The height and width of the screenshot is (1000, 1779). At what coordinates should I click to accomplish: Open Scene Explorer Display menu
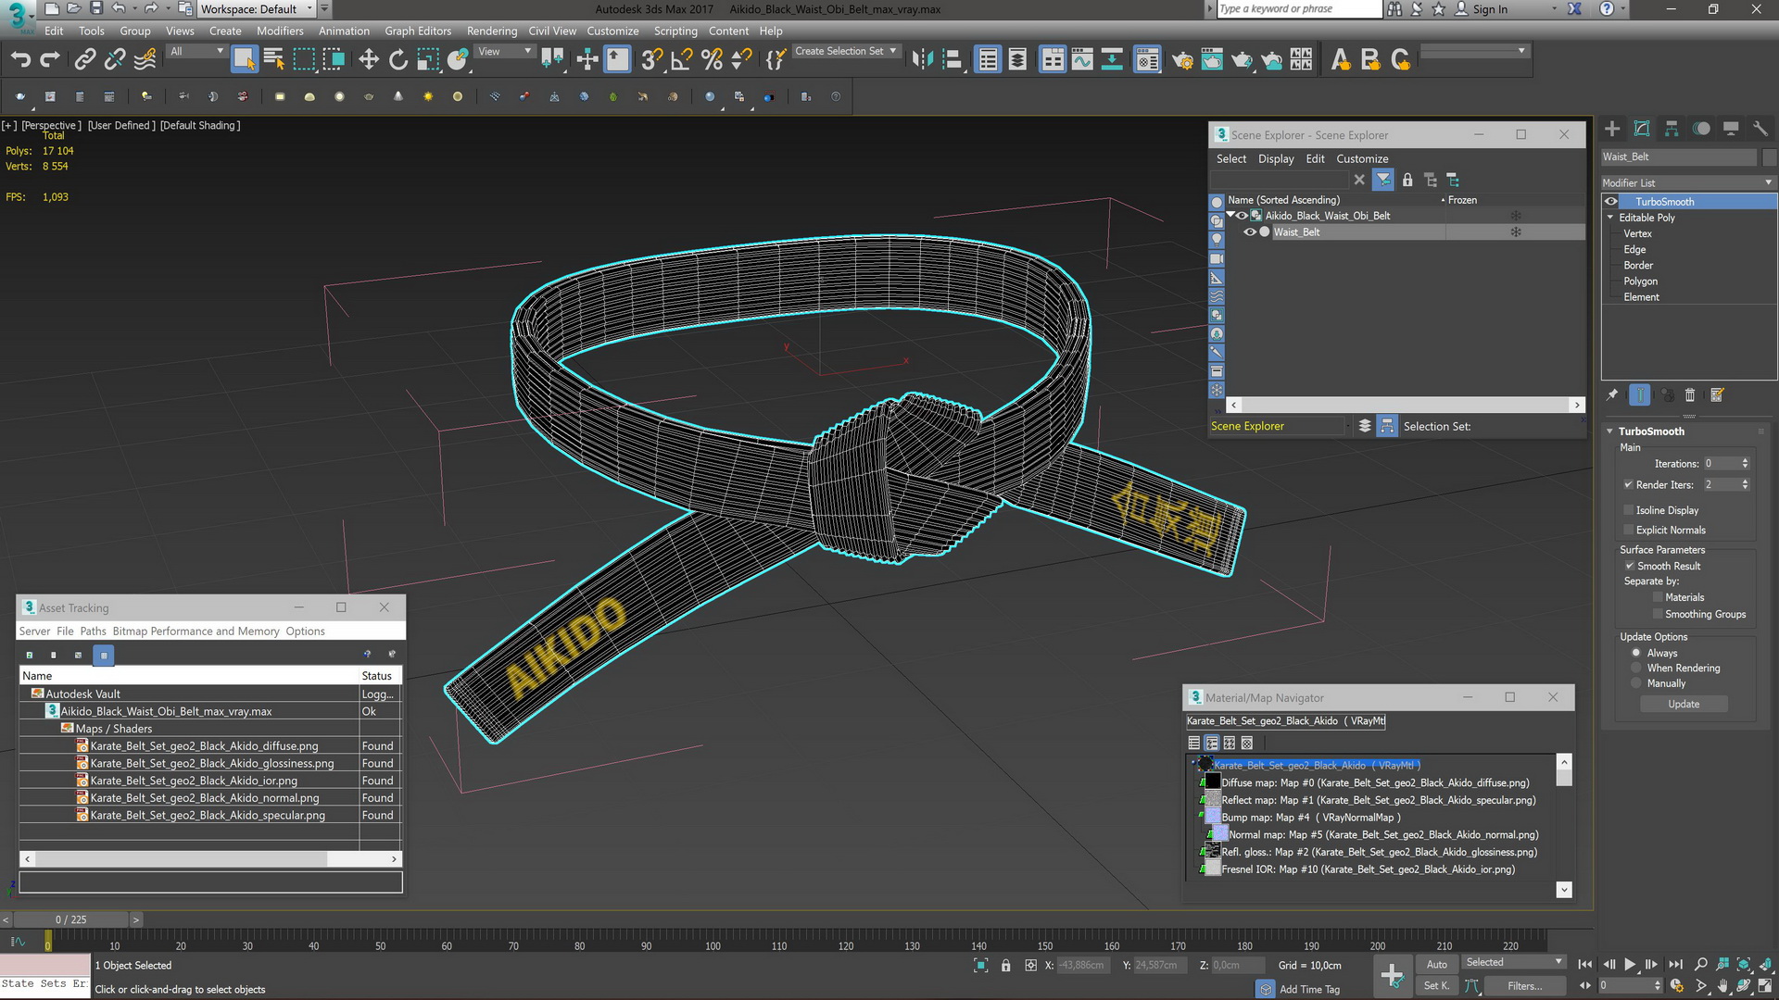[x=1276, y=159]
